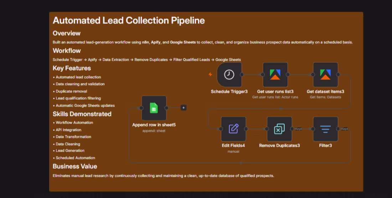Click the input connector of Append row in sheet5
Screen dimensions: 392x198
point(141,108)
